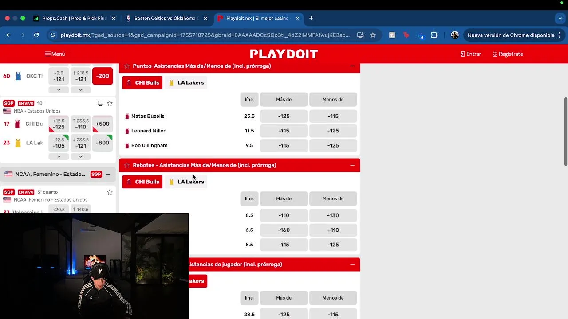Select Más de -125 on the 28.5 line
Viewport: 568px width, 319px height.
[x=284, y=315]
